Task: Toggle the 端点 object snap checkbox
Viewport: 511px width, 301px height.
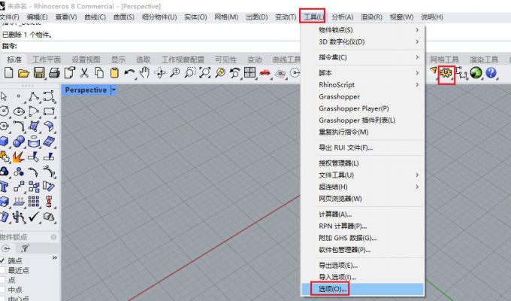Action: (2, 260)
